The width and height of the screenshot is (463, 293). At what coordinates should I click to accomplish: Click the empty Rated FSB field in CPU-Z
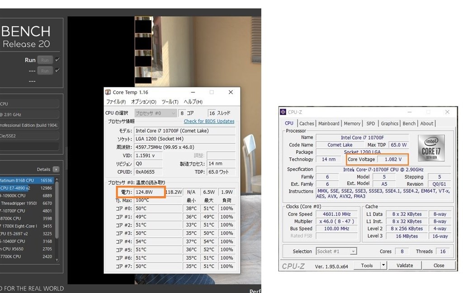(336, 236)
